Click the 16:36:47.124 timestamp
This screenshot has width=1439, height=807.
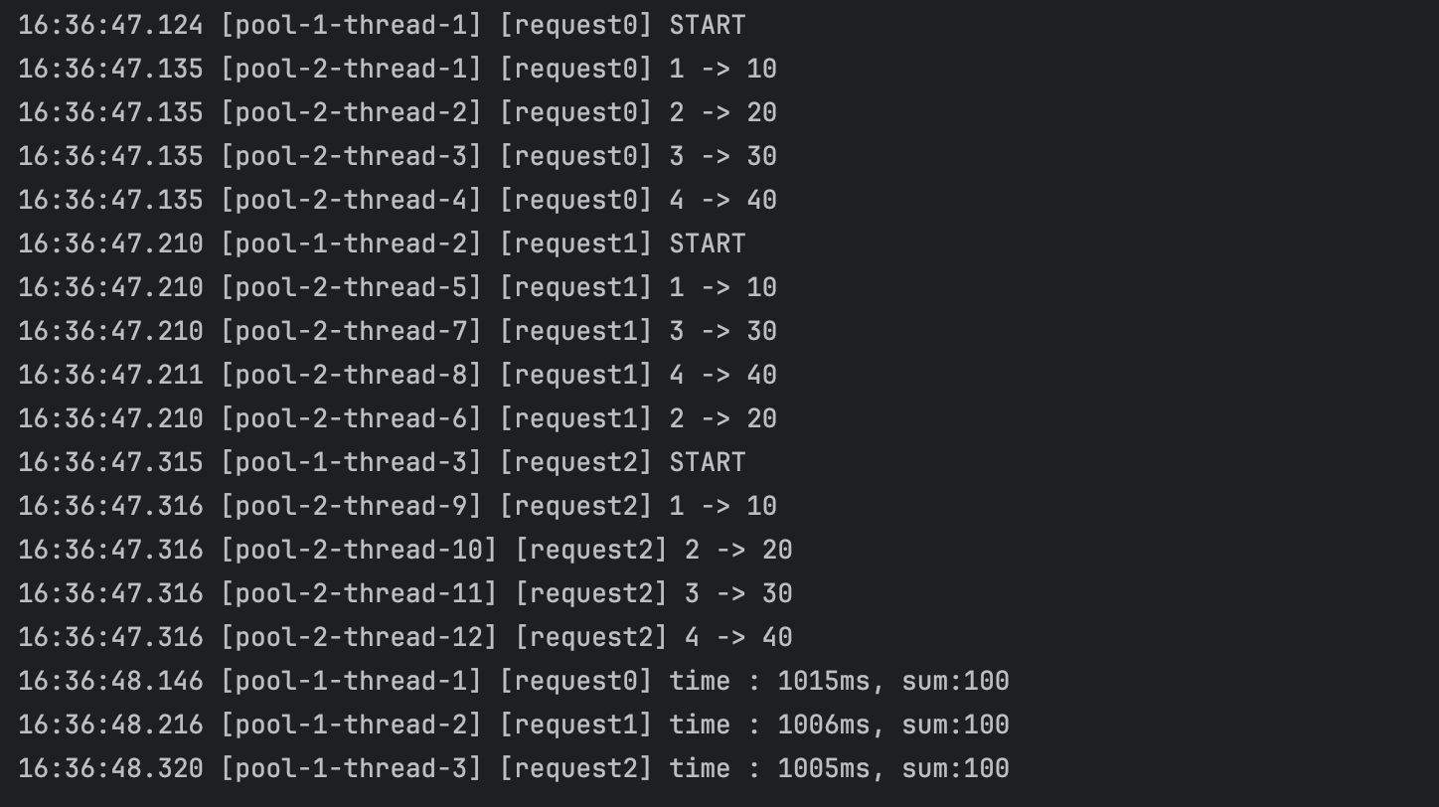pyautogui.click(x=110, y=25)
